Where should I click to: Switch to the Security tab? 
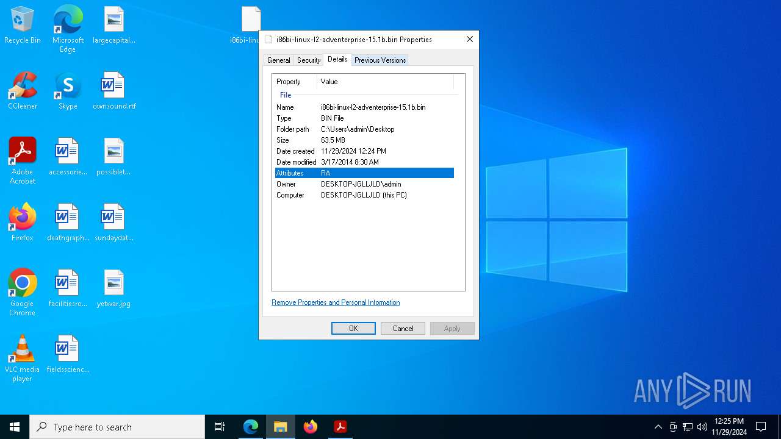coord(309,60)
